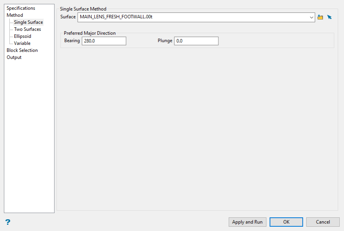
Task: Open help with the question mark icon
Action: 8,222
